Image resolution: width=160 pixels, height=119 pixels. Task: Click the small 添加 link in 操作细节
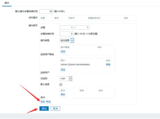click(x=43, y=101)
